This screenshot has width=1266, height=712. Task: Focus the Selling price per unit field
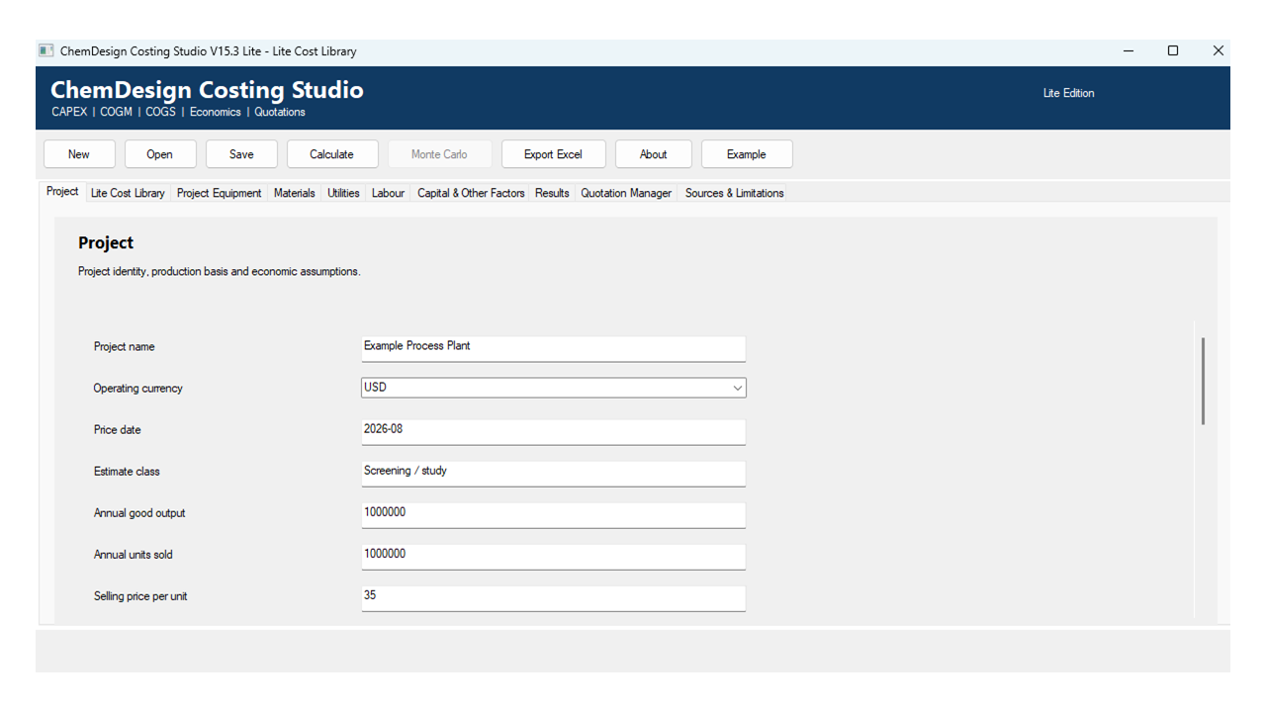[554, 596]
